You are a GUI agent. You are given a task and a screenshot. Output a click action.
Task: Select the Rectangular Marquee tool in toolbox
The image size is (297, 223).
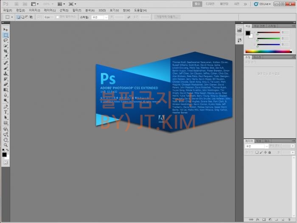[x=6, y=35]
